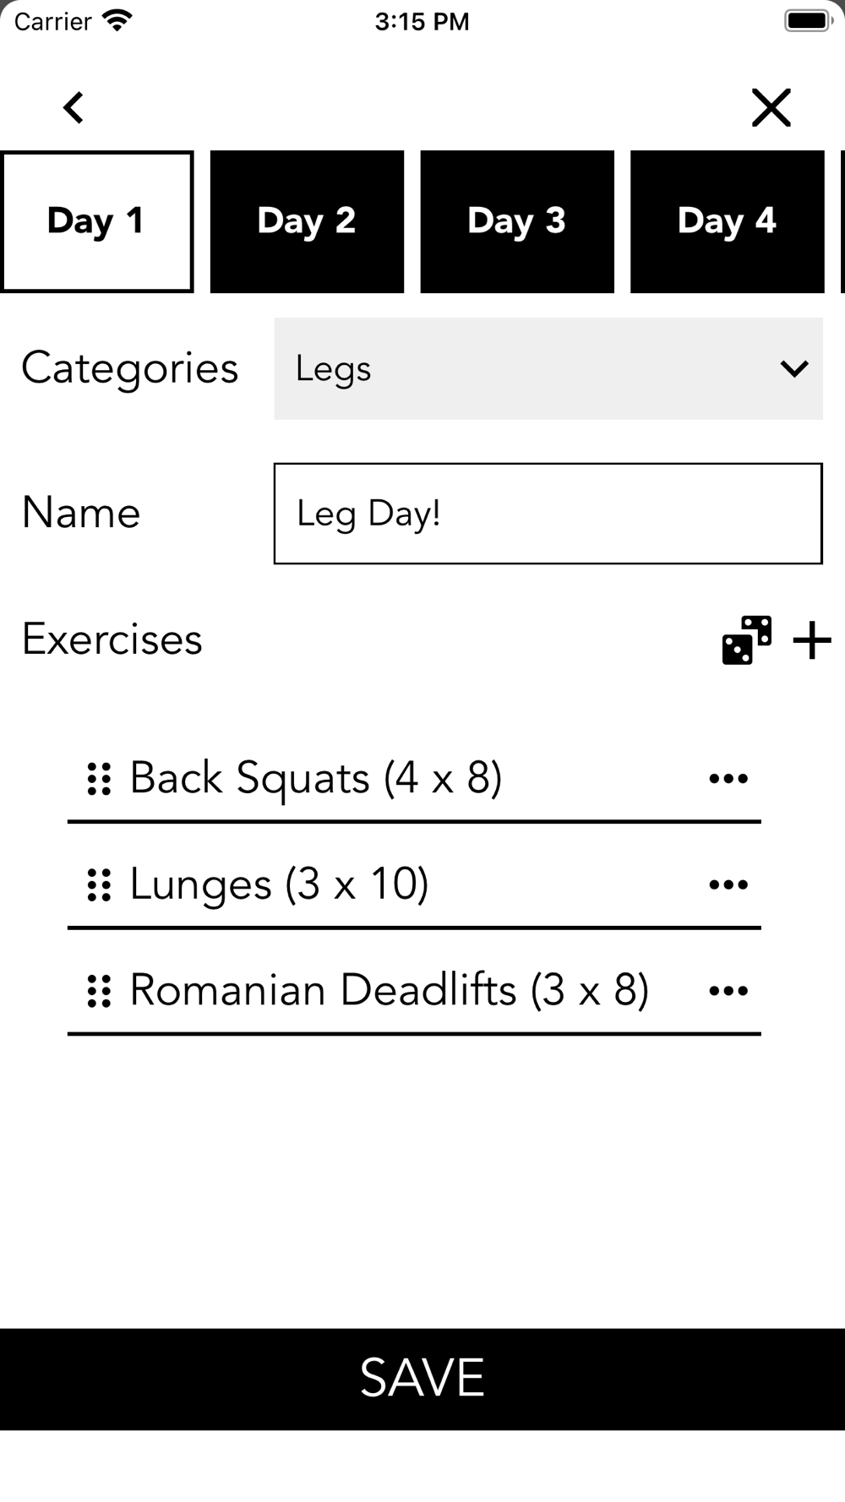Image resolution: width=845 pixels, height=1502 pixels.
Task: Add a new exercise with plus icon
Action: pyautogui.click(x=812, y=639)
